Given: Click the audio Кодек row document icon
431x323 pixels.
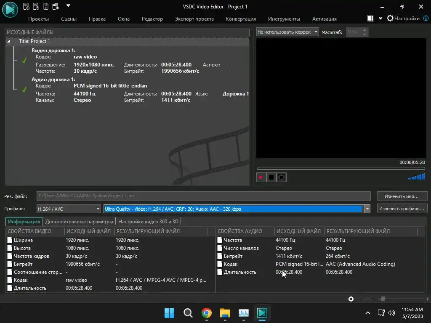Looking at the screenshot, I should [220, 264].
